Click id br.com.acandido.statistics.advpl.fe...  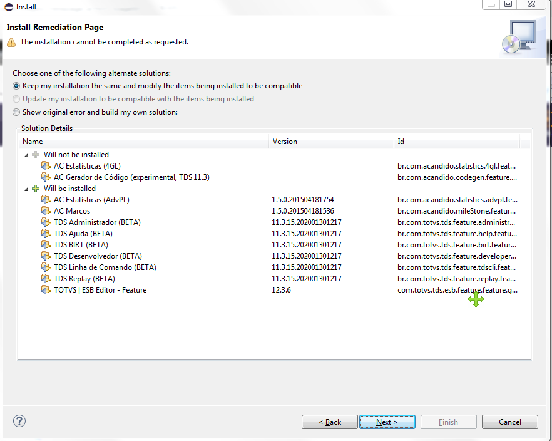point(457,200)
